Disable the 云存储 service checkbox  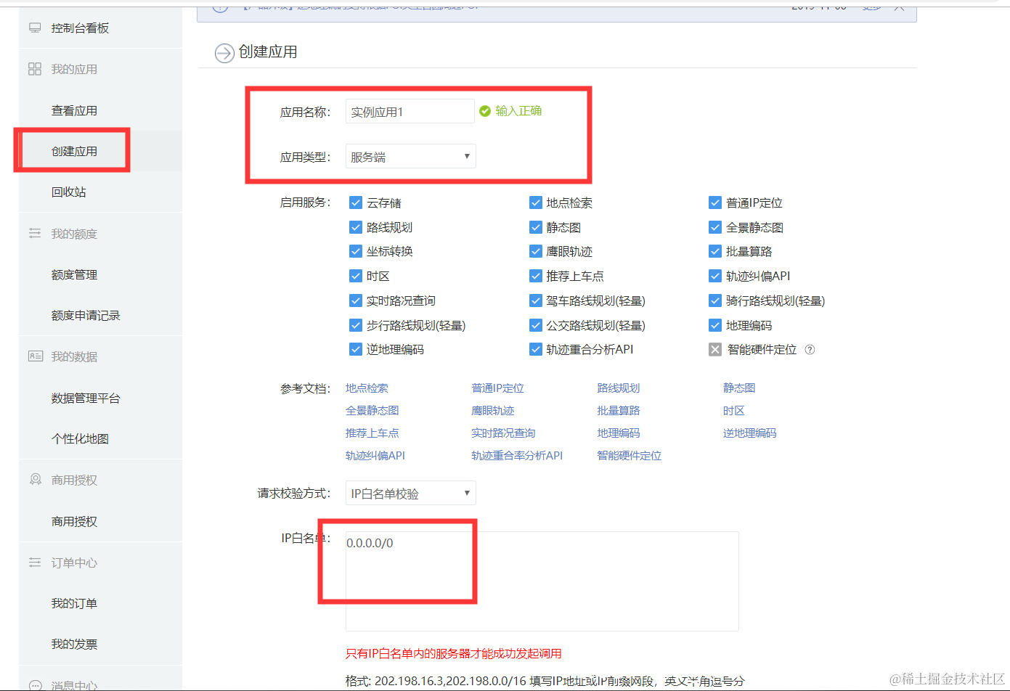coord(356,203)
